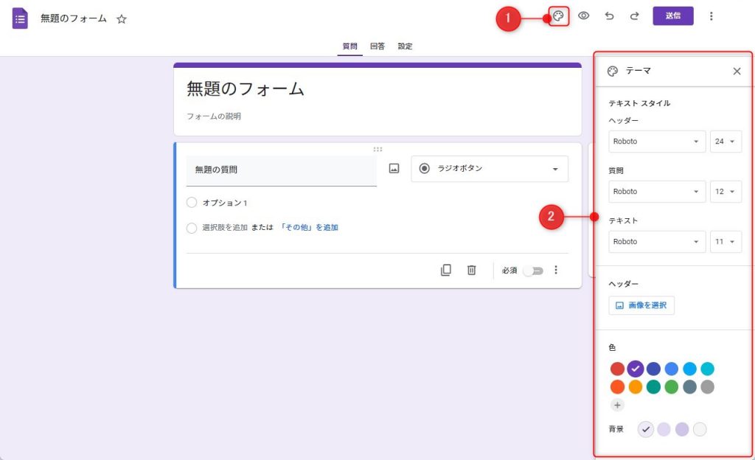
Task: Switch to the 質問 tab
Action: click(x=349, y=46)
